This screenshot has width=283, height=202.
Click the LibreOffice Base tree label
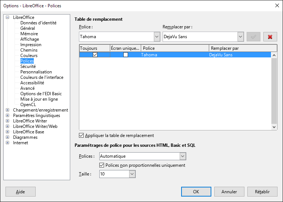[x=28, y=132]
